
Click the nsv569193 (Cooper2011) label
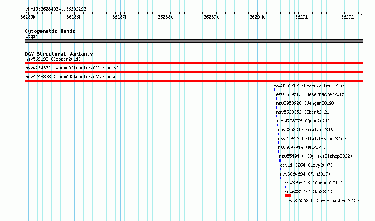click(x=53, y=59)
